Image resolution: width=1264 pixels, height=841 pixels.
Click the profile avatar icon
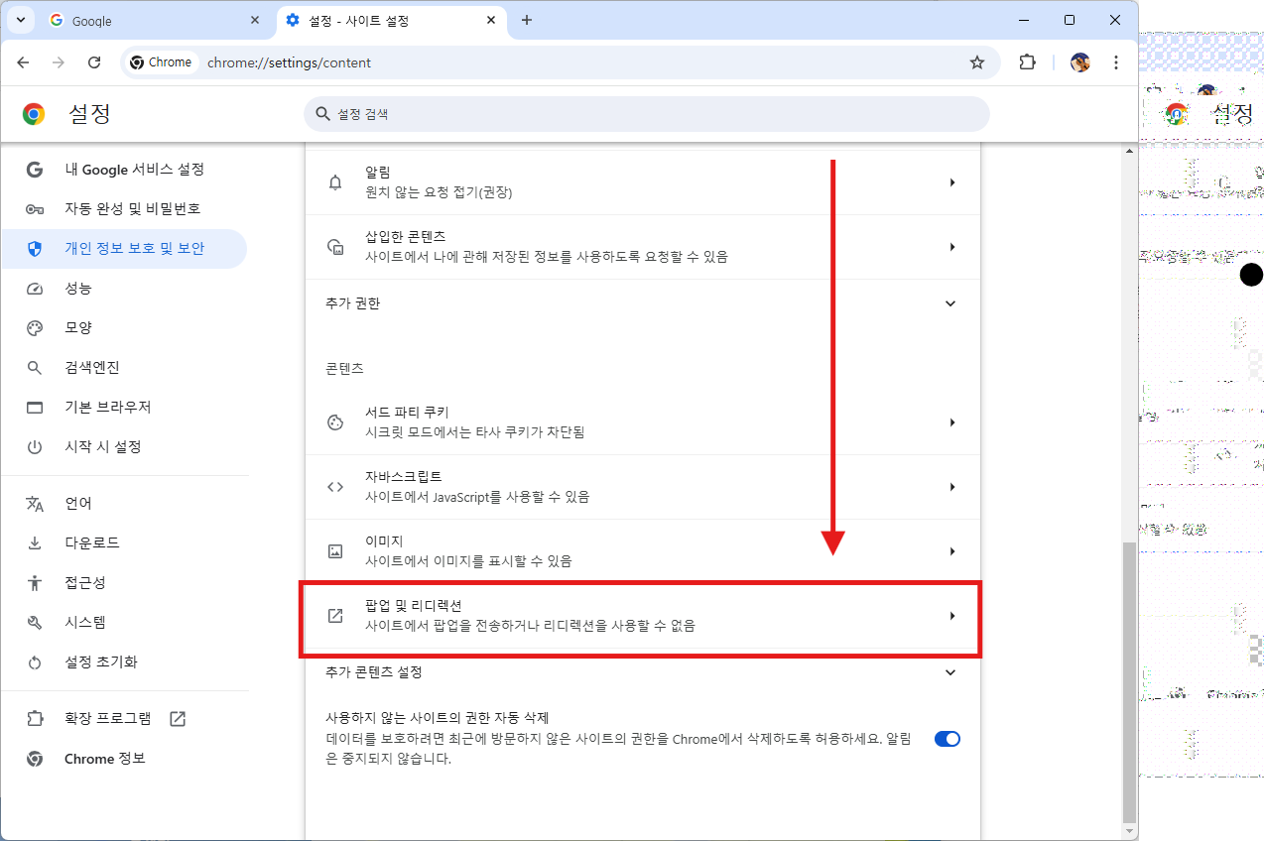click(1080, 62)
